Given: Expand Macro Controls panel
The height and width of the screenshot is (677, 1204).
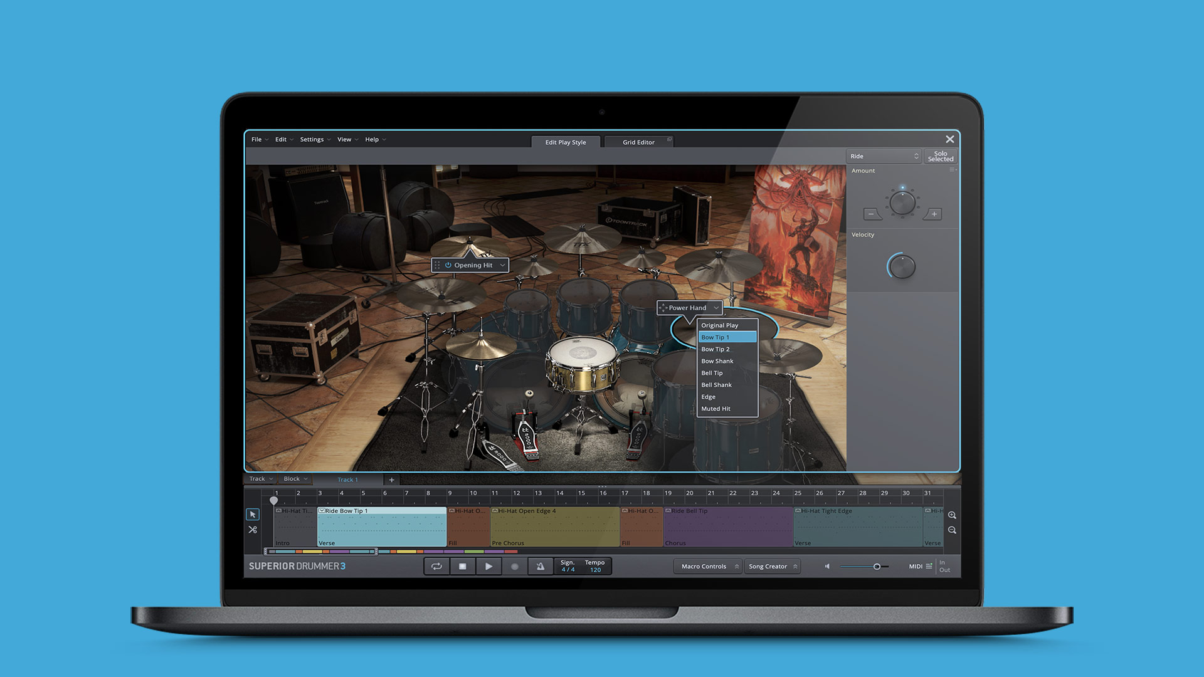Looking at the screenshot, I should pos(708,567).
